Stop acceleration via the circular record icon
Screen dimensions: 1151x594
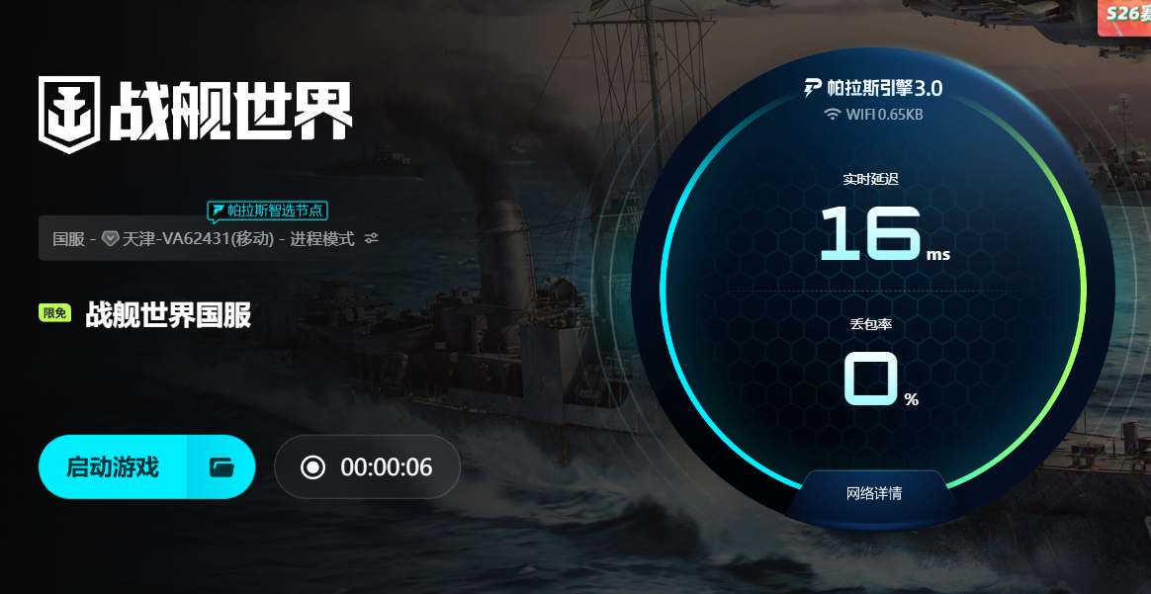point(312,467)
